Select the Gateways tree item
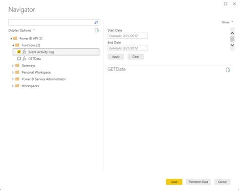The height and width of the screenshot is (190, 239). (28, 66)
